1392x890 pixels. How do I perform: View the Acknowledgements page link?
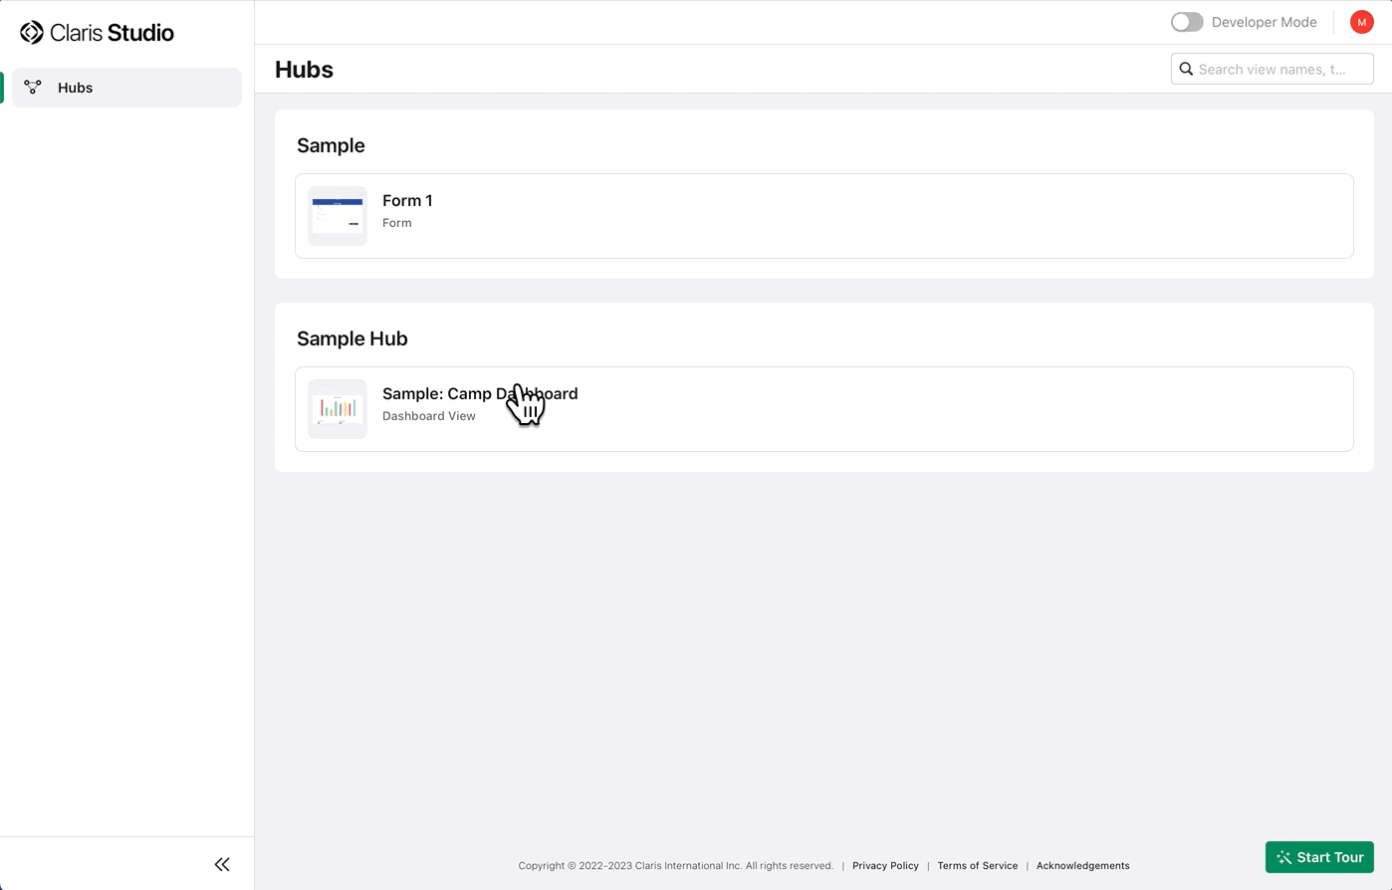[1082, 866]
